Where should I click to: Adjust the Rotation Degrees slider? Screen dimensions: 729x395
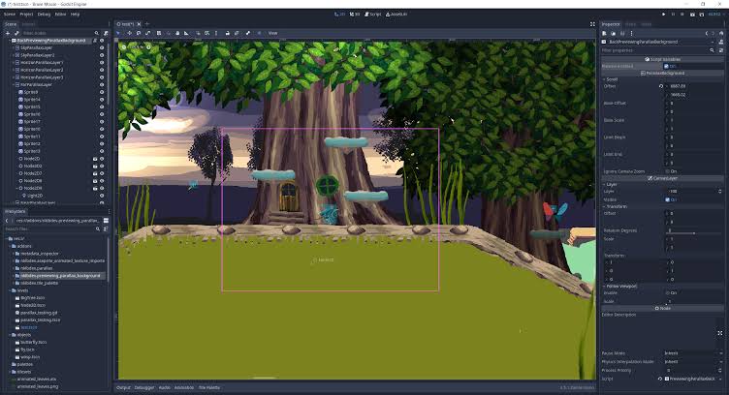click(693, 231)
